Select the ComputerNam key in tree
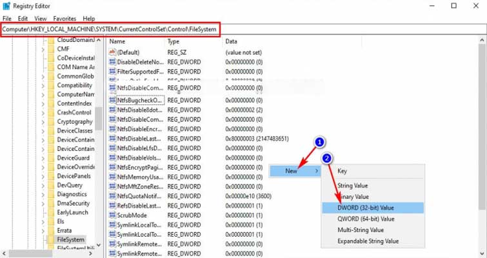 click(x=75, y=94)
